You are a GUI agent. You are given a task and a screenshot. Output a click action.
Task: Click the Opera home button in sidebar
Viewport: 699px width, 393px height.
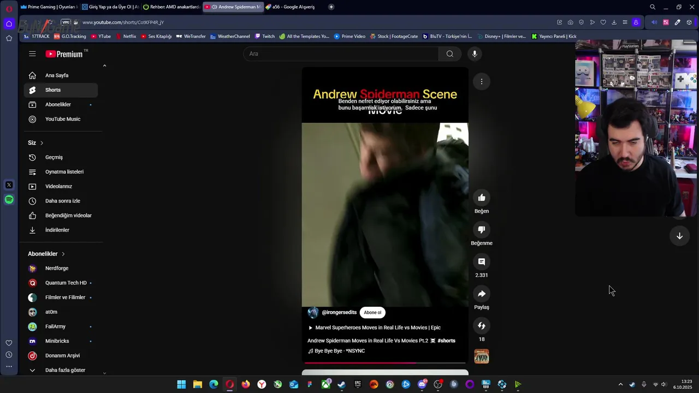point(9,23)
